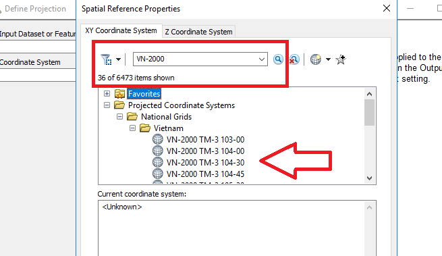
Task: Expand the search box history dropdown
Action: 262,59
